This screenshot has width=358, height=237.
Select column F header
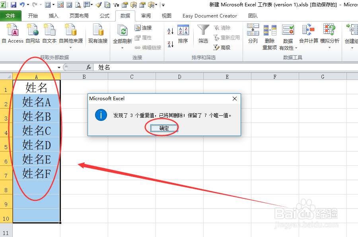pyautogui.click(x=275, y=77)
